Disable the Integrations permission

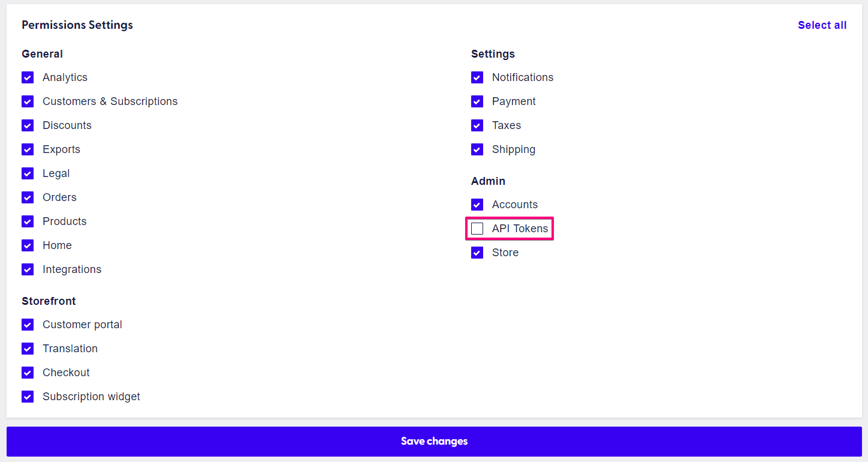28,269
